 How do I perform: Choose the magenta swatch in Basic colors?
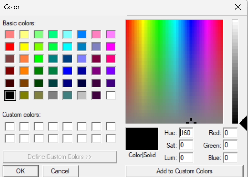coord(111,46)
